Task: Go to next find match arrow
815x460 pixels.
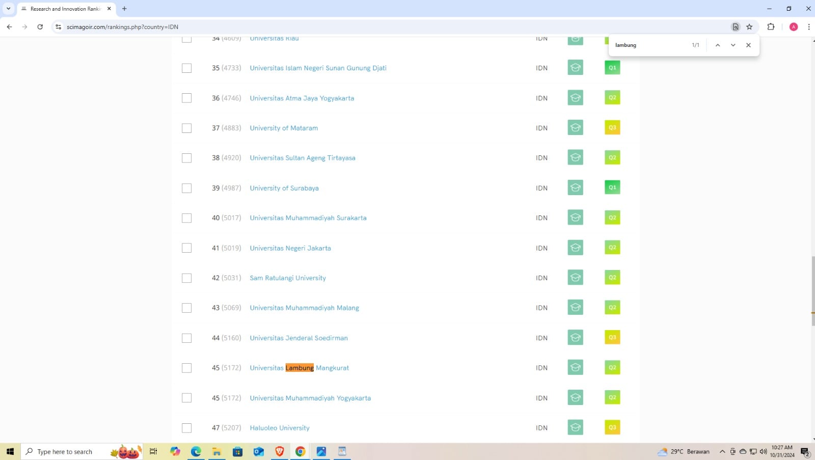Action: (733, 45)
